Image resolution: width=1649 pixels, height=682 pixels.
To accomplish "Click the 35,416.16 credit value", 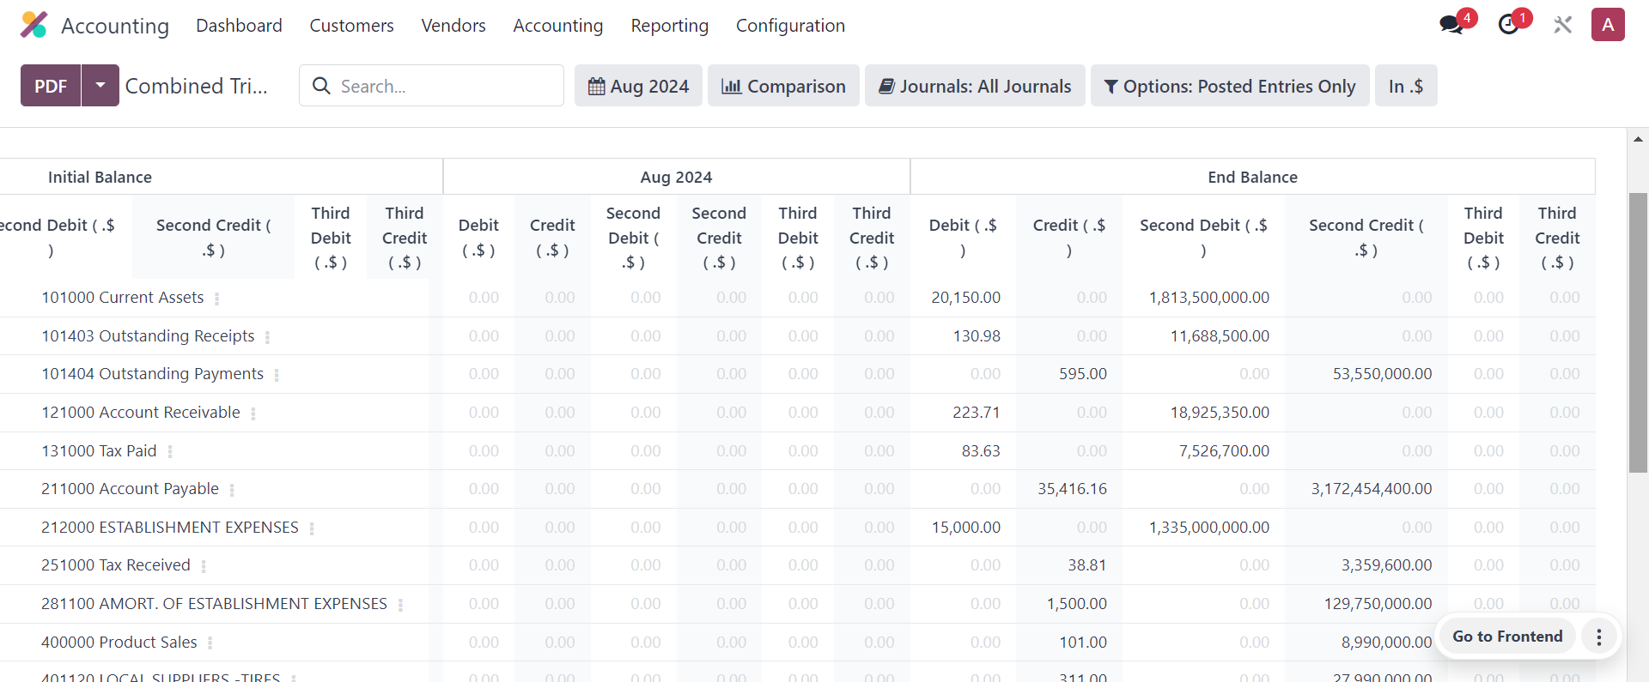I will 1072,489.
